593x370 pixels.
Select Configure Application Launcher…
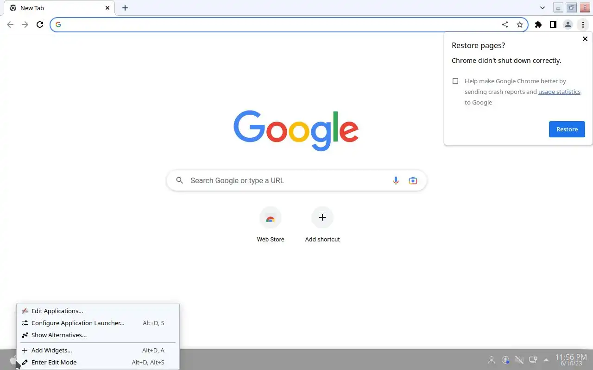[x=98, y=323]
